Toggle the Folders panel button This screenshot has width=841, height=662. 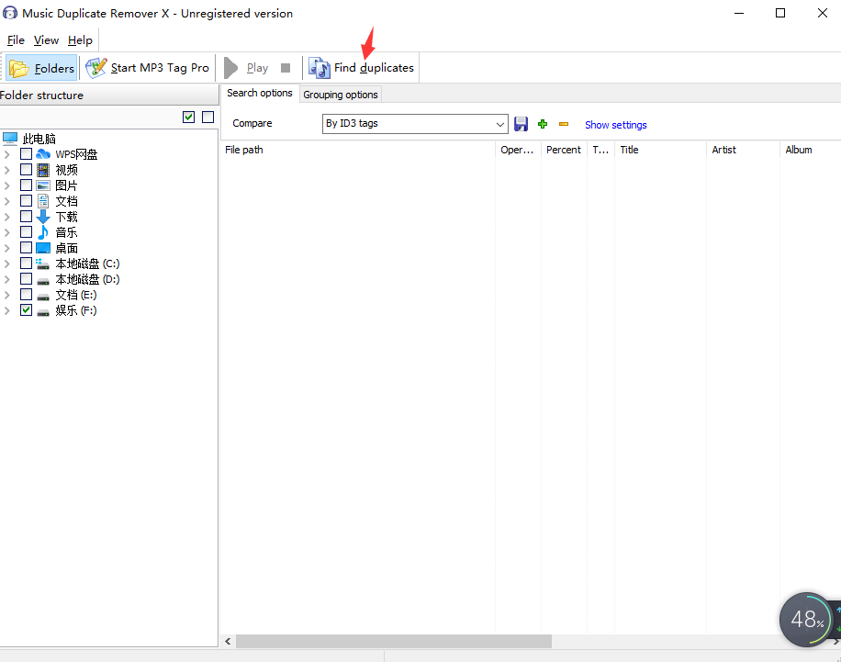tap(42, 68)
